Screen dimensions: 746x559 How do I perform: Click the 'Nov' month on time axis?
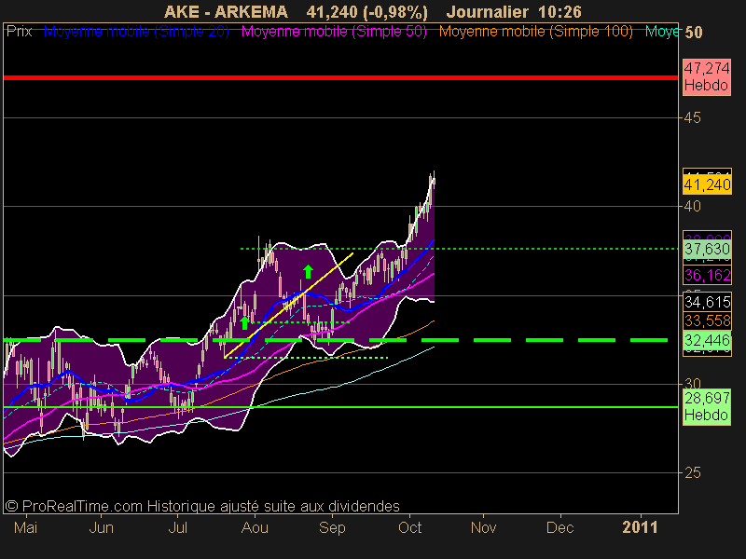[483, 527]
